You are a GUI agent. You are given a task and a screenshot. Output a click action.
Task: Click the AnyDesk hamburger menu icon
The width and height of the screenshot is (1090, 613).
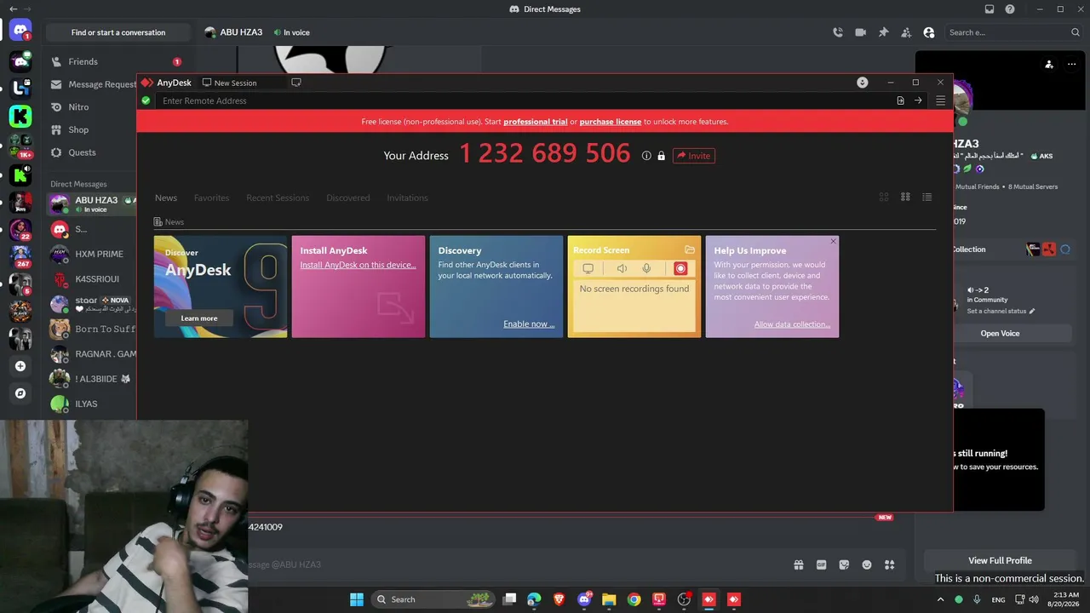(x=940, y=100)
